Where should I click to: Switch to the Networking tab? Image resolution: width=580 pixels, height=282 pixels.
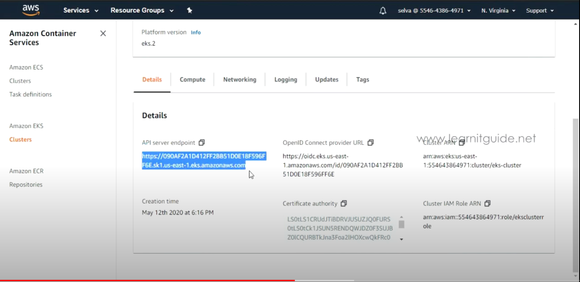[x=240, y=80]
